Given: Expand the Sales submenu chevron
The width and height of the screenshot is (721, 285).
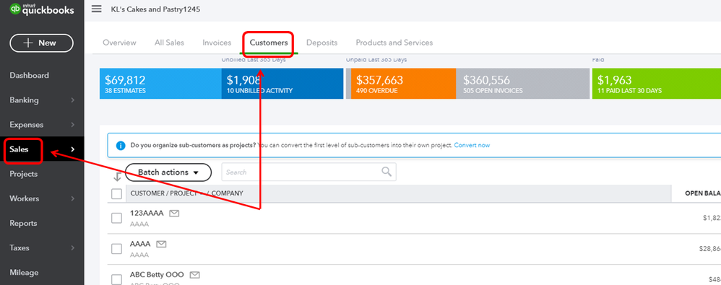Looking at the screenshot, I should click(x=73, y=149).
